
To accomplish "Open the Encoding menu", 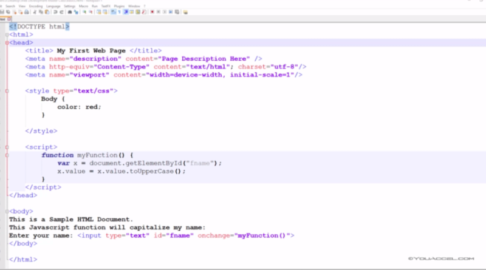I will tap(36, 6).
